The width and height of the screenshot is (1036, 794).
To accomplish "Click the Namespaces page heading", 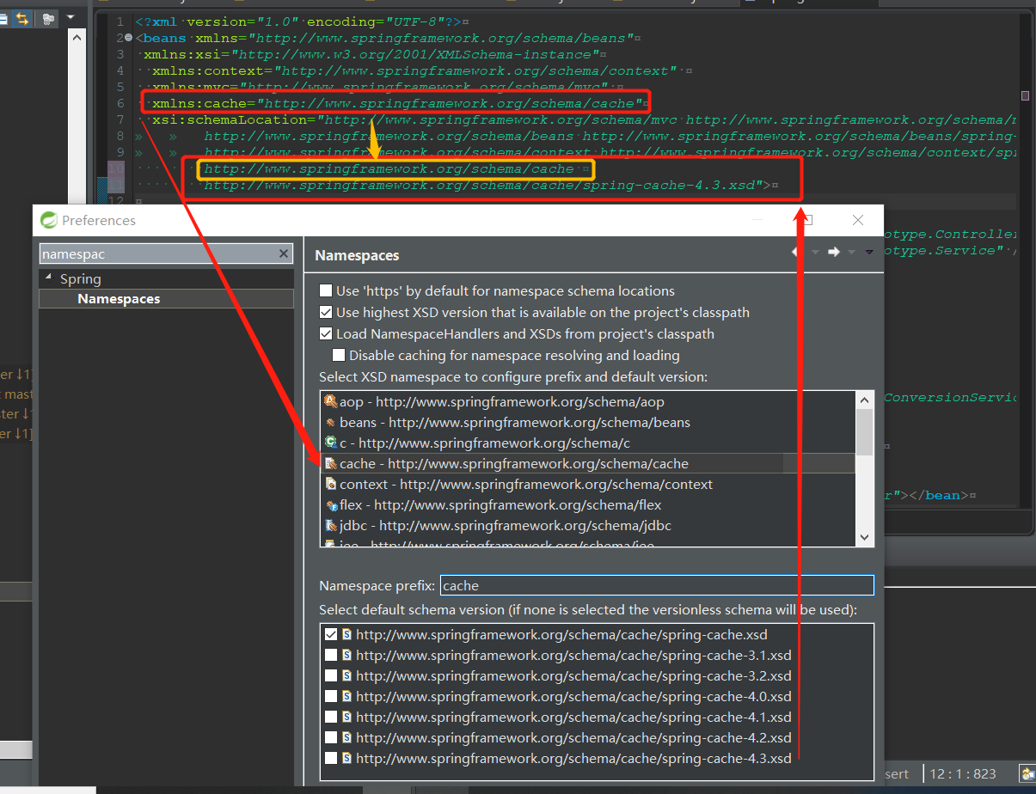I will (357, 255).
